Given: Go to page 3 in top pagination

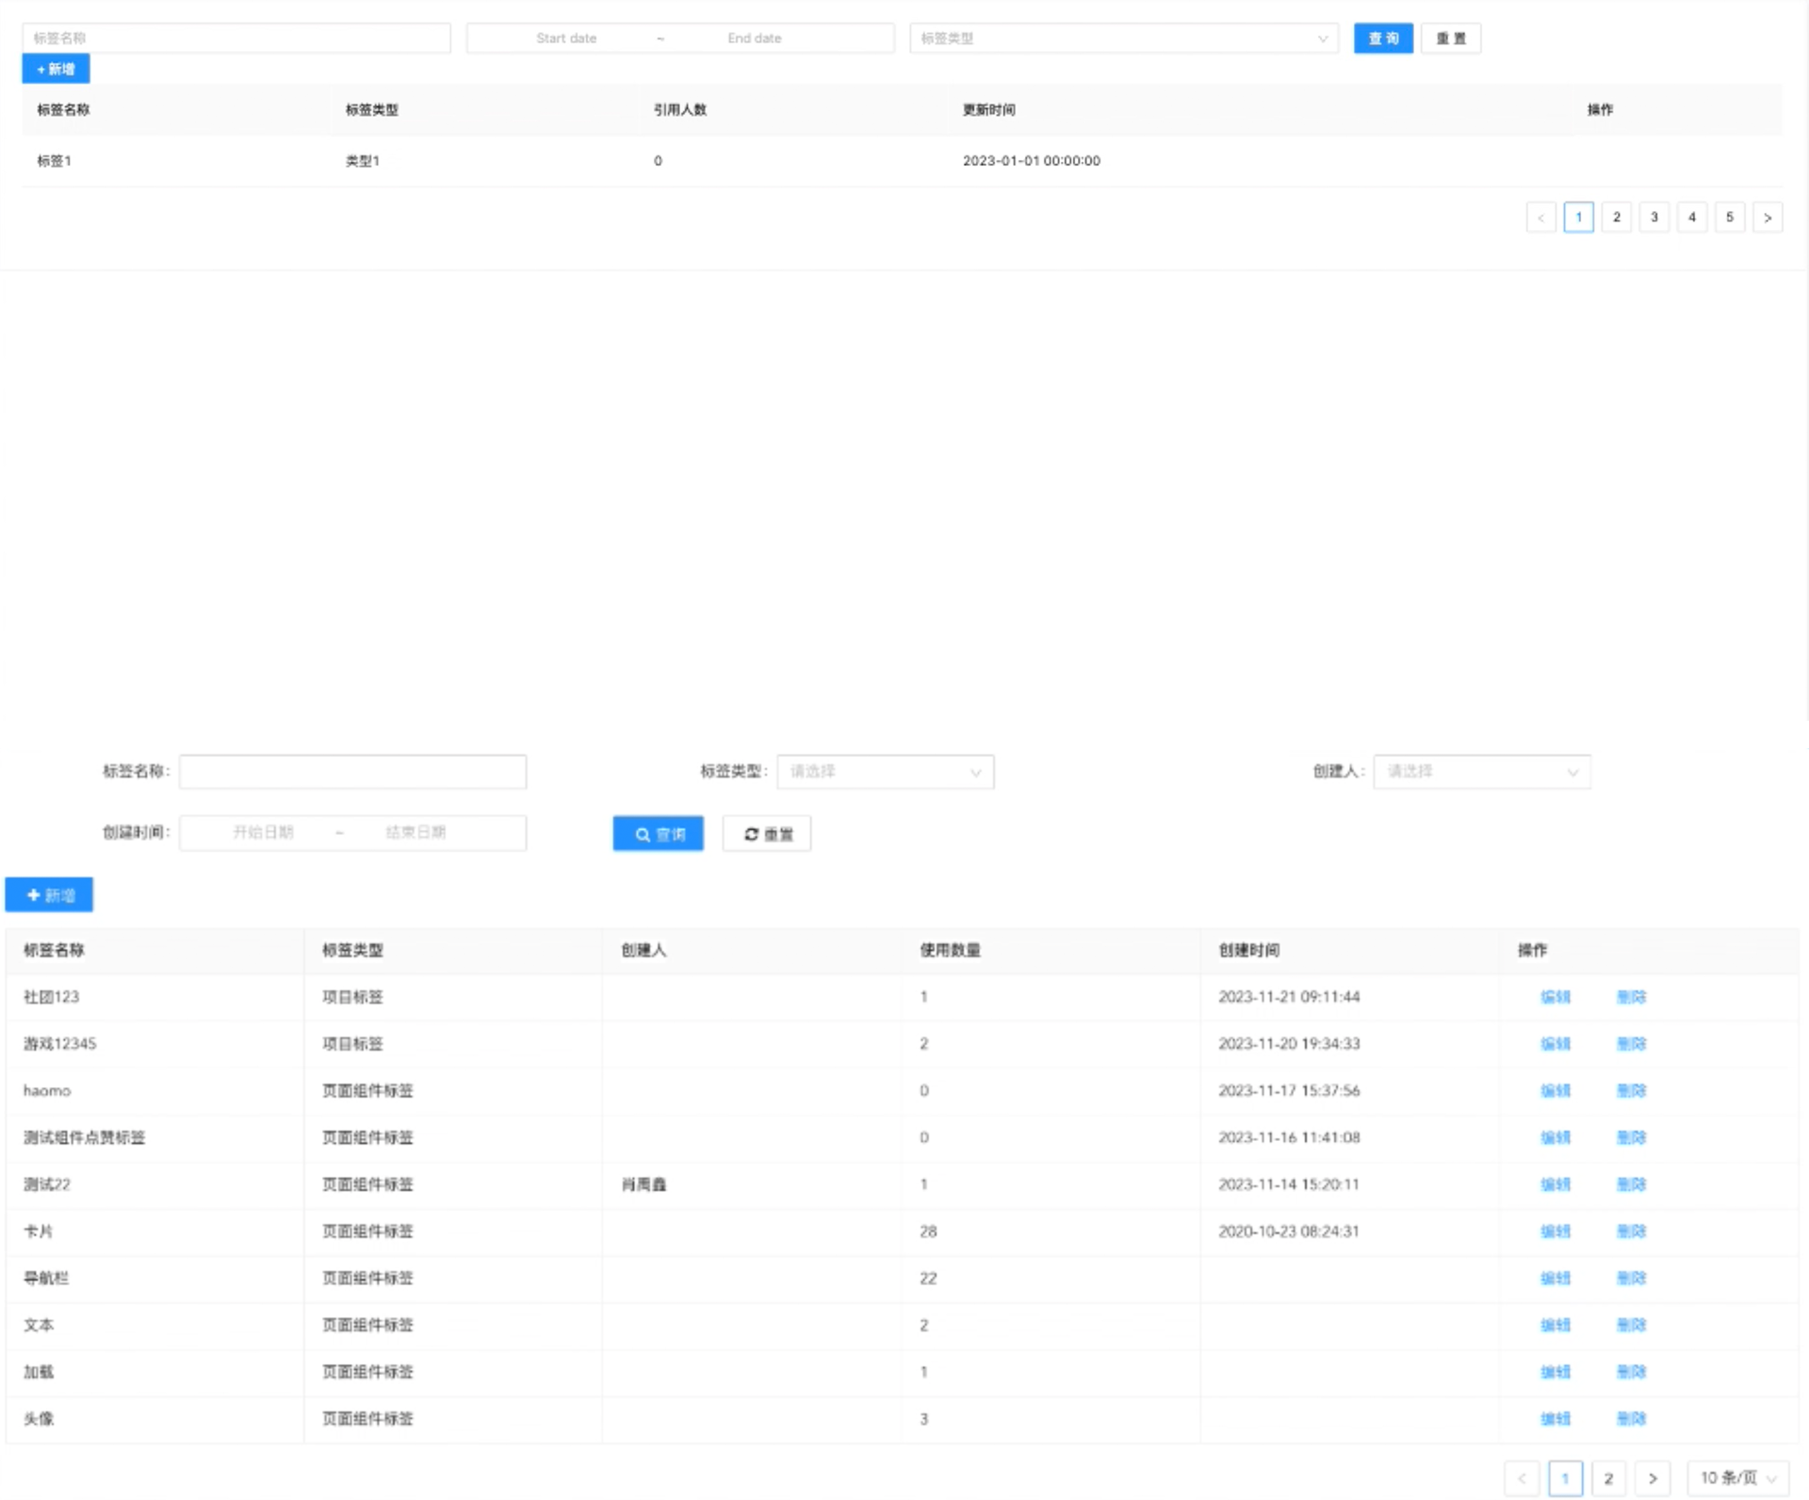Looking at the screenshot, I should coord(1654,217).
